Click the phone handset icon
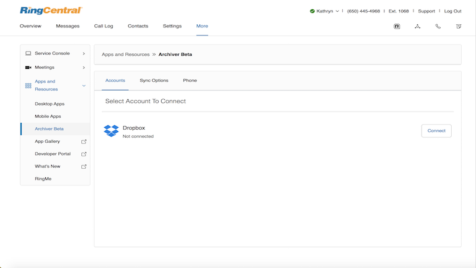Screen dimensions: 476x268 click(438, 26)
